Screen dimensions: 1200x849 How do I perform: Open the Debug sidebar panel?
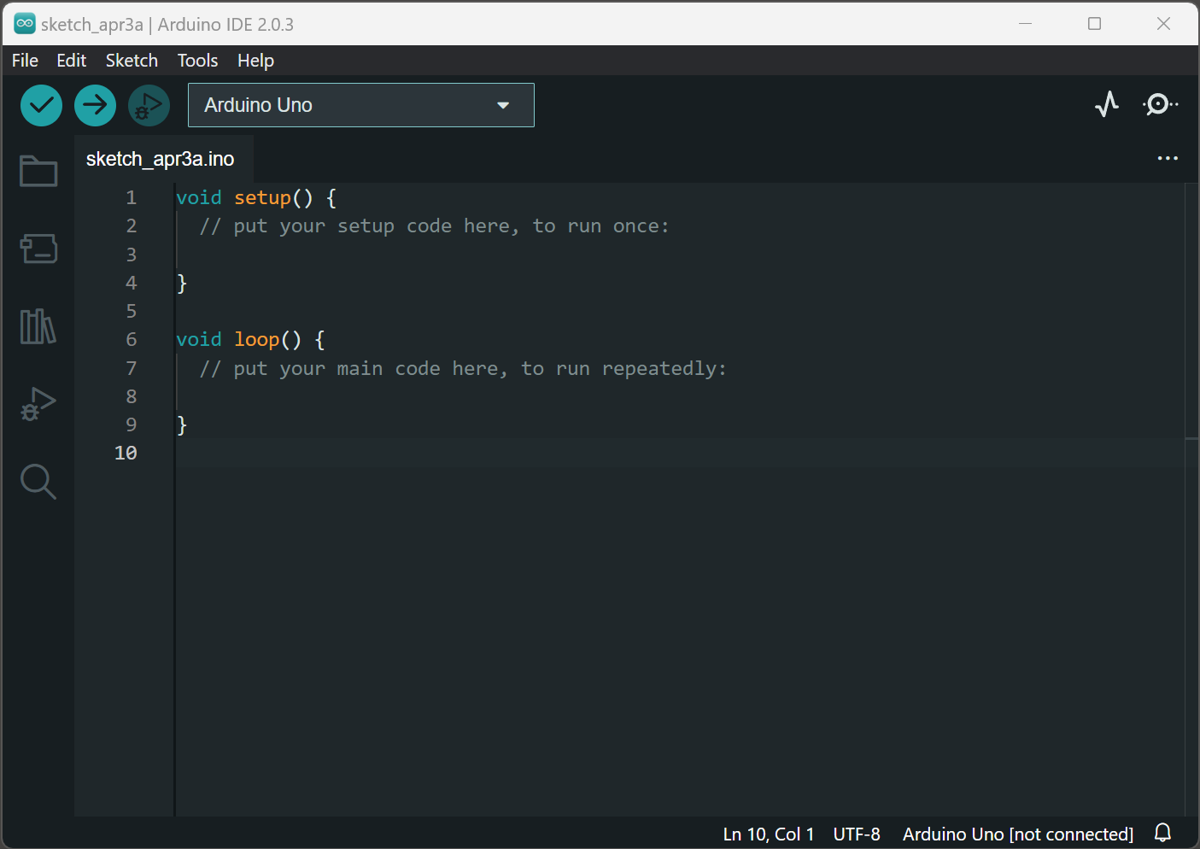coord(38,404)
